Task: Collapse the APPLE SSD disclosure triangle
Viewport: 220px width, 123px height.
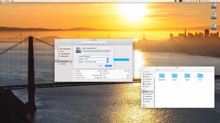Action: (x=56, y=49)
